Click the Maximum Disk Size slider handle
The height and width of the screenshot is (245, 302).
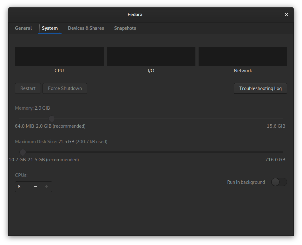pyautogui.click(x=23, y=152)
